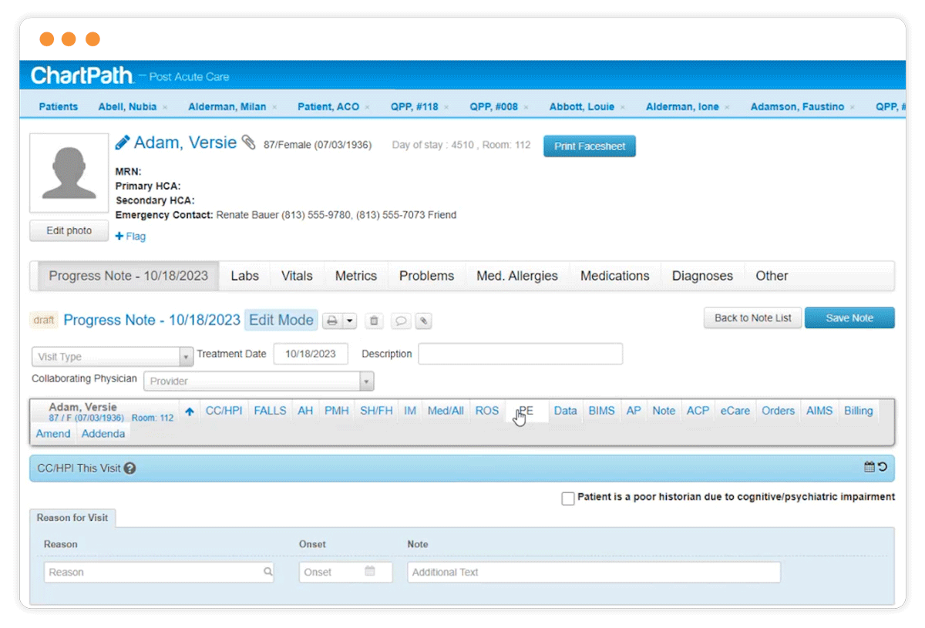925x628 pixels.
Task: Click the calendar icon in CC/HPI header
Action: 869,467
